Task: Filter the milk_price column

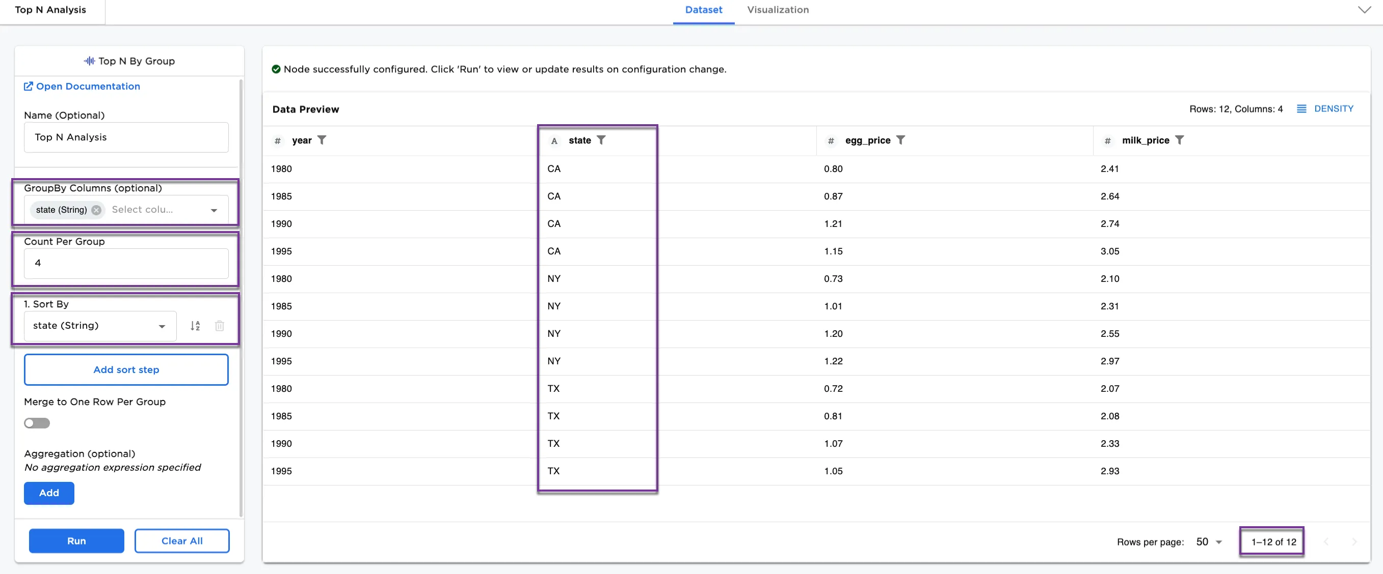Action: pyautogui.click(x=1179, y=140)
